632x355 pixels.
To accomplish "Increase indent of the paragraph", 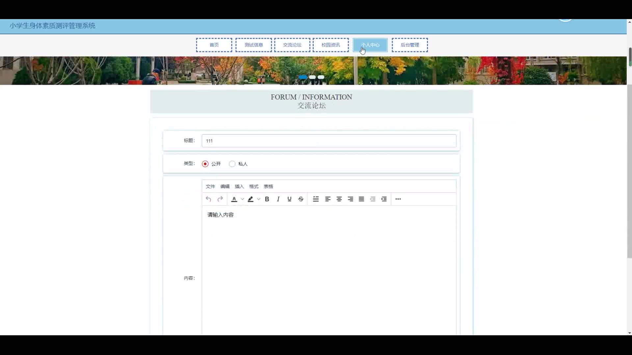I will [x=384, y=199].
